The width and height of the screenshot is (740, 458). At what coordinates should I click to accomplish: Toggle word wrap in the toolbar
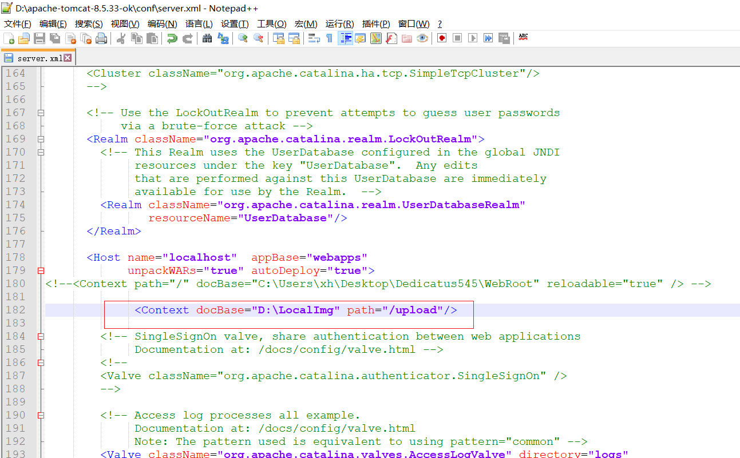314,38
